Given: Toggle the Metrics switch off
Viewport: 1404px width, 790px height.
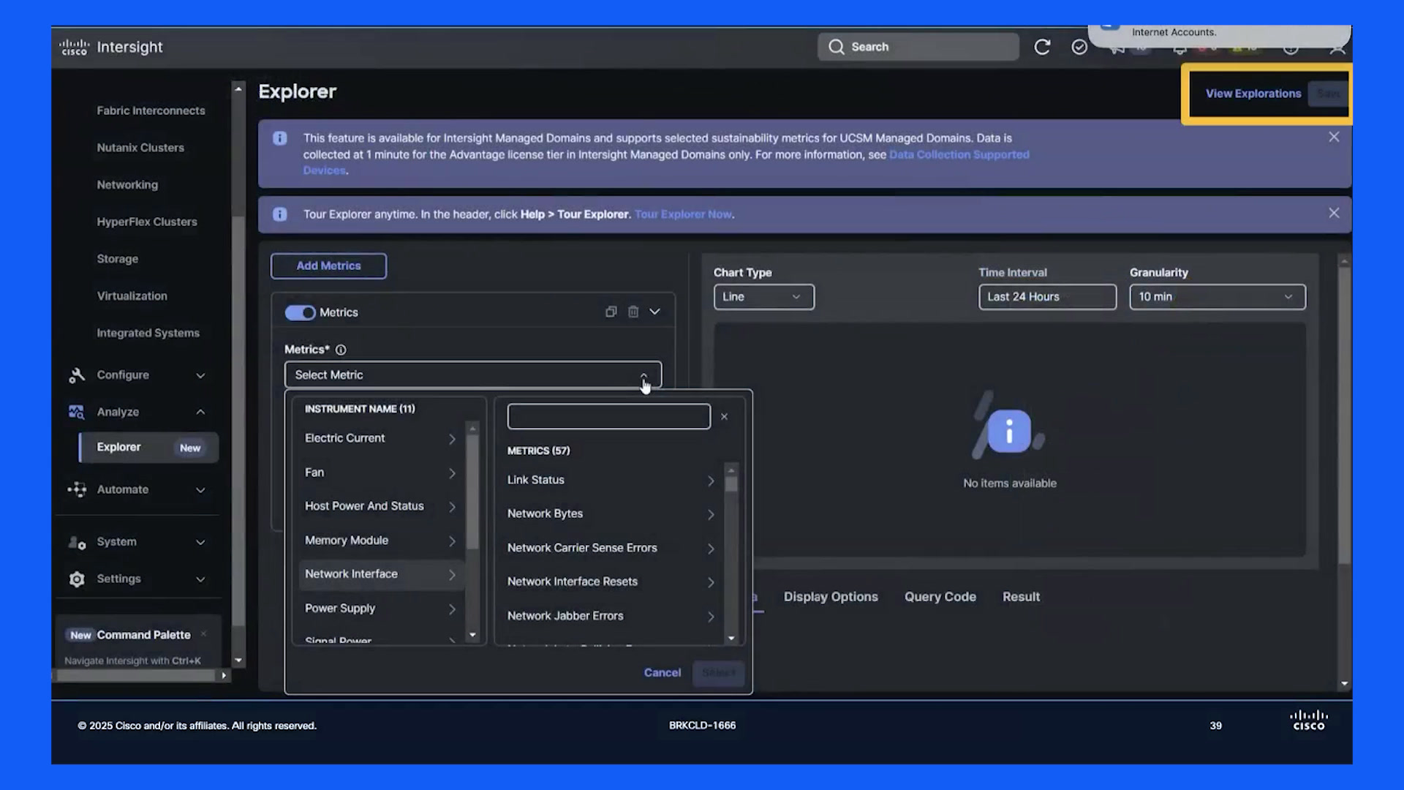Looking at the screenshot, I should pyautogui.click(x=300, y=313).
